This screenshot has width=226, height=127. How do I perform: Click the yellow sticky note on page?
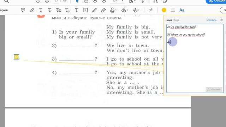(x=17, y=57)
